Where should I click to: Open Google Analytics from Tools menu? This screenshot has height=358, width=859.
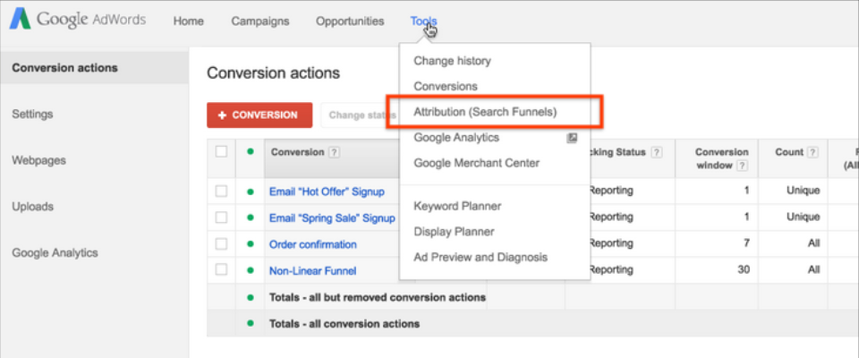click(x=456, y=138)
